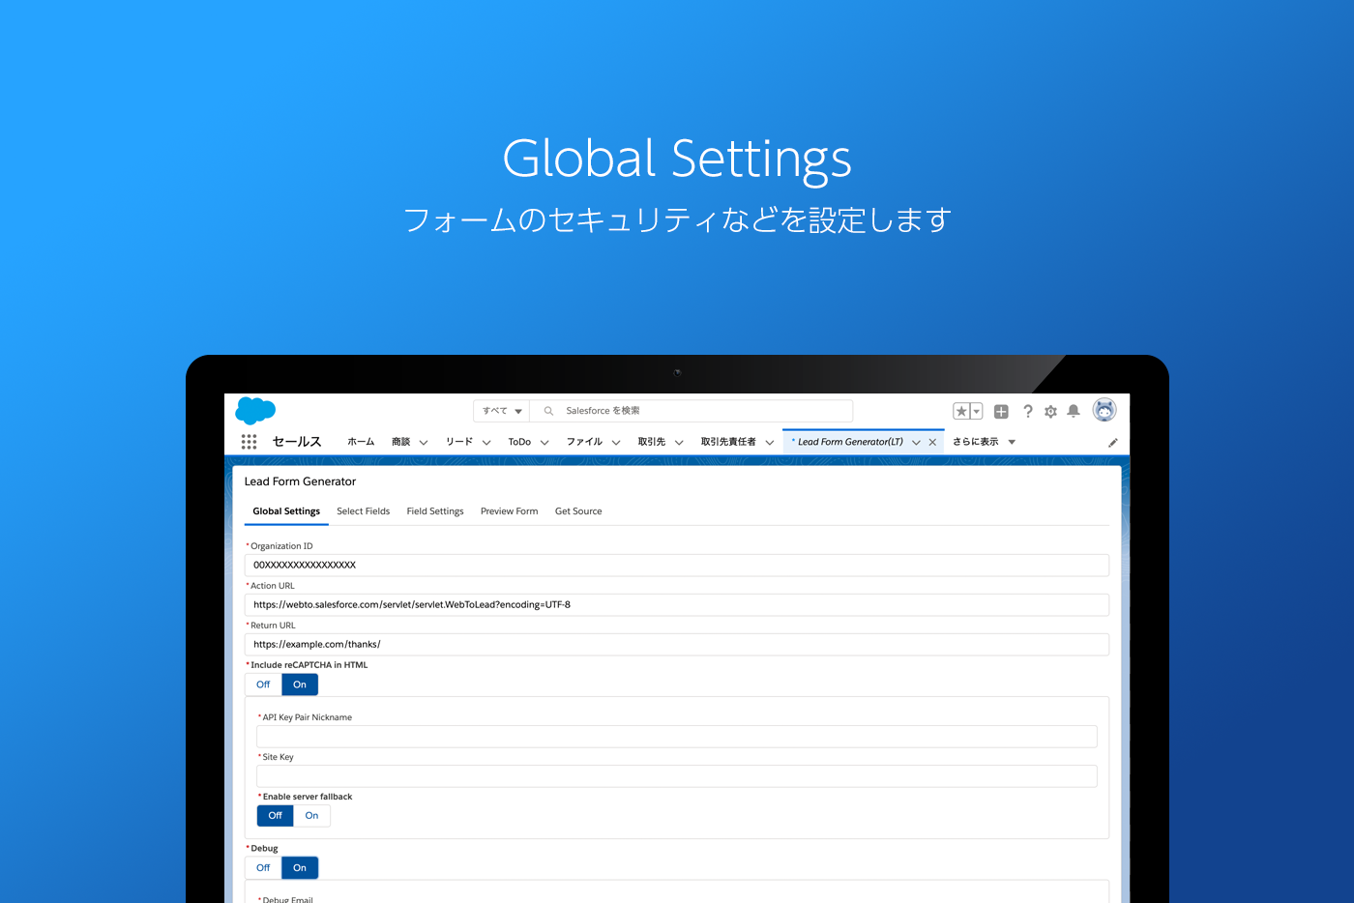The image size is (1354, 903).
Task: Open the App Launcher grid icon
Action: click(249, 442)
